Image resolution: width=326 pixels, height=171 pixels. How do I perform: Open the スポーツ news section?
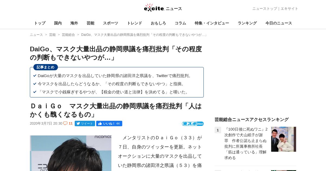(x=111, y=23)
